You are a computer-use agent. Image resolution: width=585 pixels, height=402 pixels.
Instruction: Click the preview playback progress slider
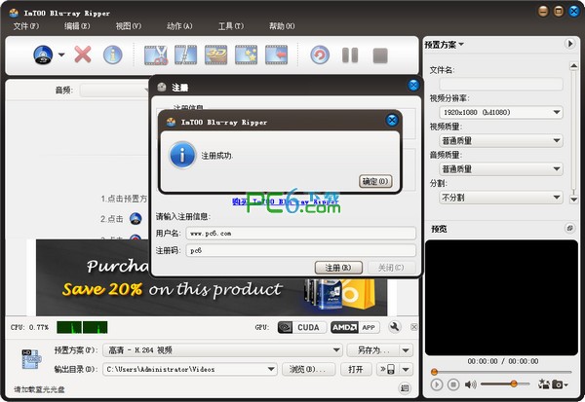502,372
